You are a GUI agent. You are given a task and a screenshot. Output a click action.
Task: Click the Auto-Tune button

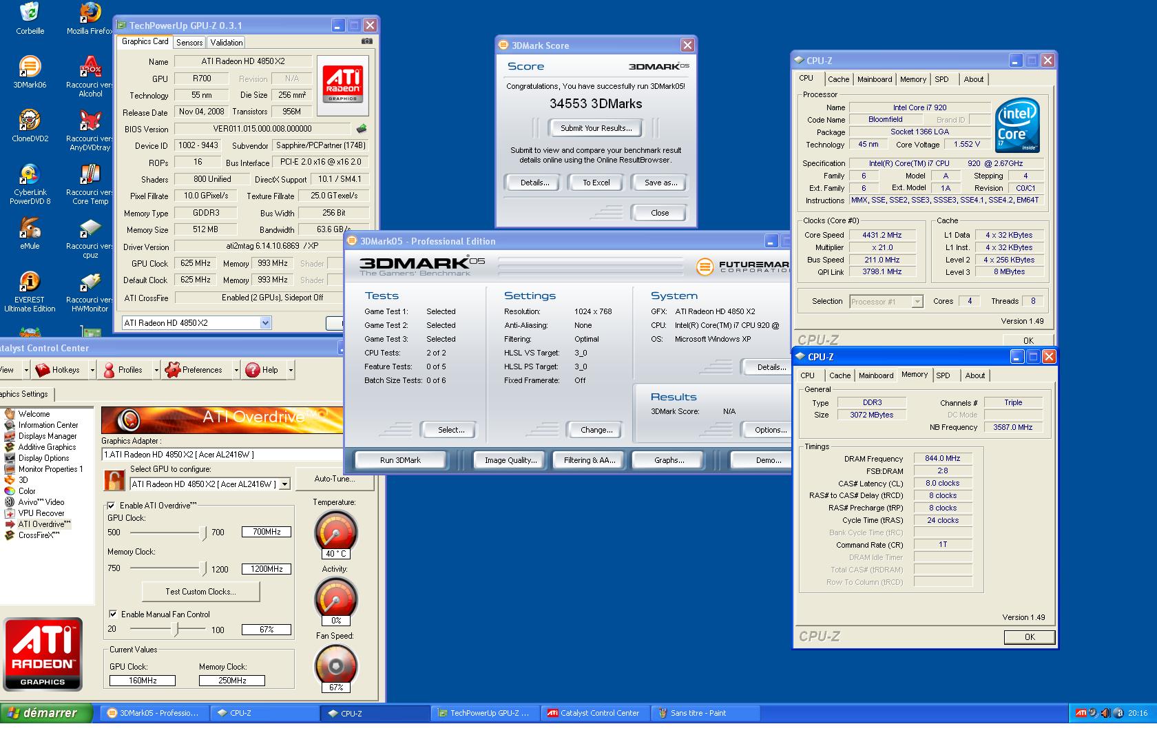pos(334,479)
